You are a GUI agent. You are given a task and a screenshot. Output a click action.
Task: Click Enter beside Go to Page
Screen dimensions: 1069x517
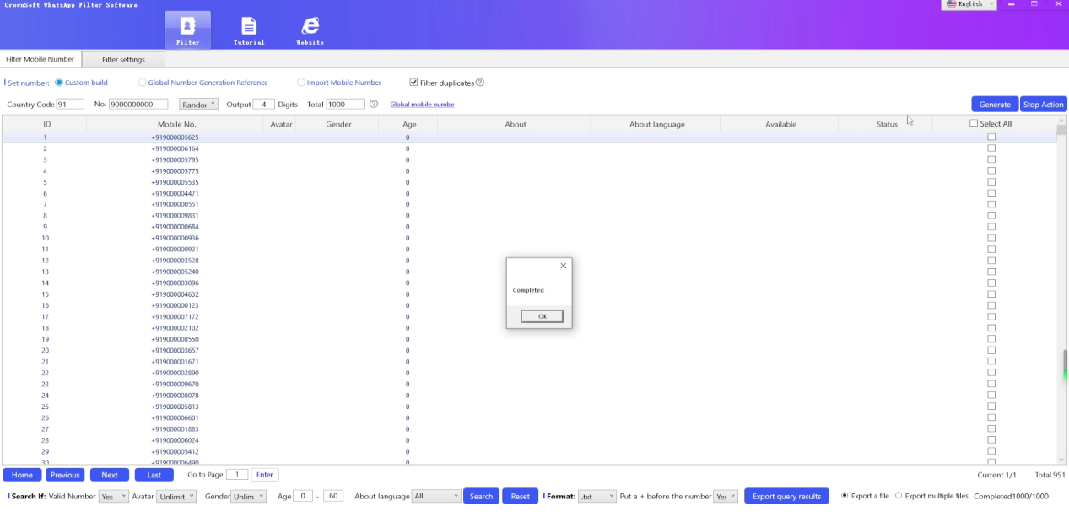pos(265,475)
